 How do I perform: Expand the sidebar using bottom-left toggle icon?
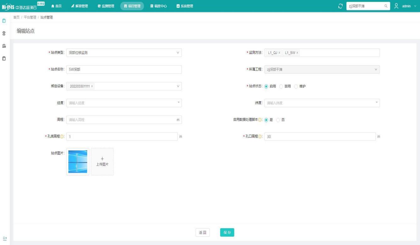click(4, 238)
